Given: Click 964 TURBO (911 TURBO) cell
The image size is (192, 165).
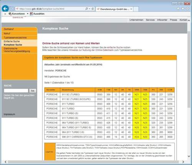Looking at the screenshot, I should pyautogui.click(x=78, y=123).
